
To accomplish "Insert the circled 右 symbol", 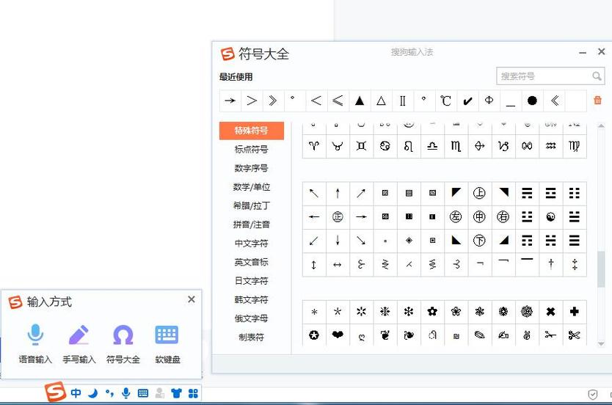I will point(503,216).
